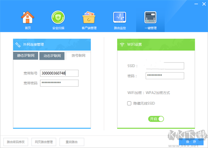208x148 pixels.
Task: Open the 安全扫描 shield icon
Action: [x=58, y=17]
